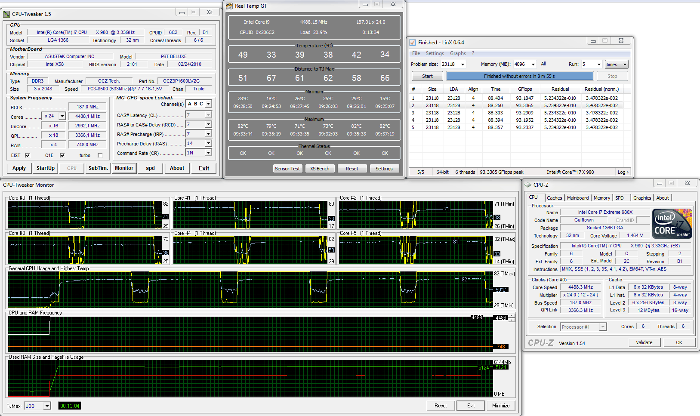Click the CPU-Tweaker spd button
This screenshot has height=416, width=700.
tap(150, 168)
